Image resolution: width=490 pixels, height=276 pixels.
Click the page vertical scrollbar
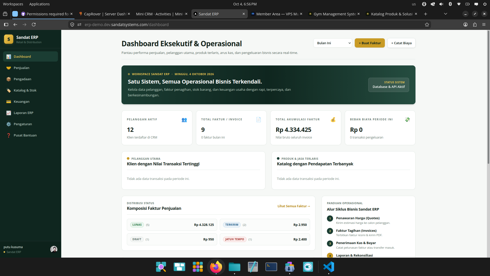point(488,97)
